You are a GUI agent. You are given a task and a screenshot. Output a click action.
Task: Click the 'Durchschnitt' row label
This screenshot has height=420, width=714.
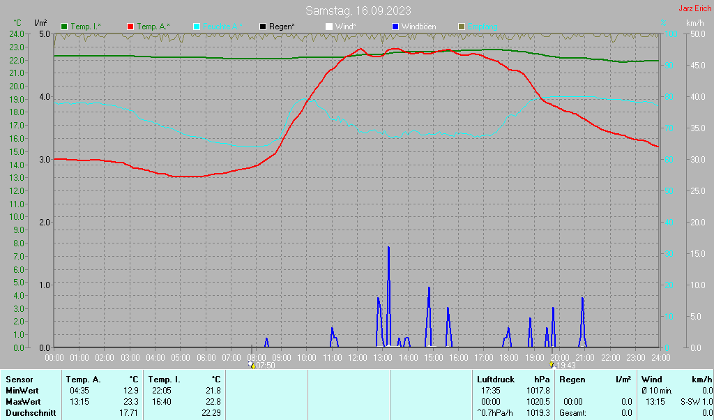coord(31,413)
